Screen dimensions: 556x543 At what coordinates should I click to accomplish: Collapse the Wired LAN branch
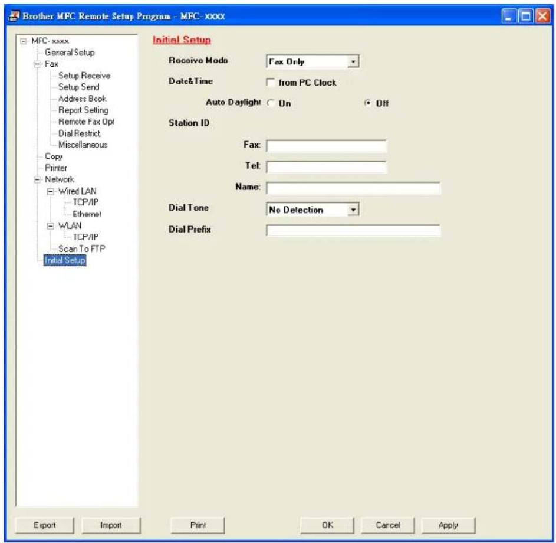51,191
